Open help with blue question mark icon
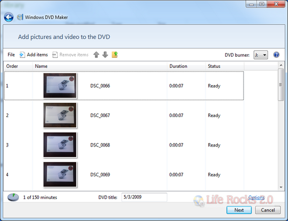This screenshot has width=288, height=221. (x=276, y=55)
